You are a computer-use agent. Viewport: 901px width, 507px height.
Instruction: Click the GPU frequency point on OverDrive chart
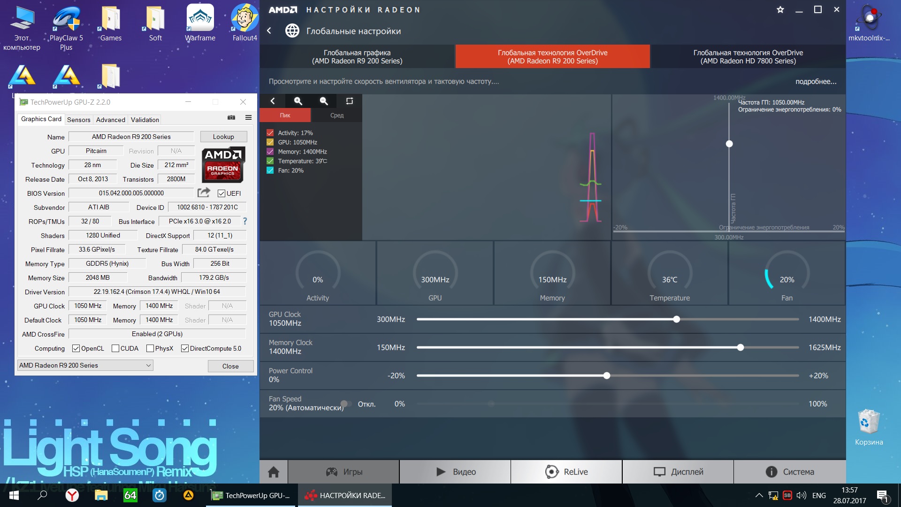pos(729,144)
